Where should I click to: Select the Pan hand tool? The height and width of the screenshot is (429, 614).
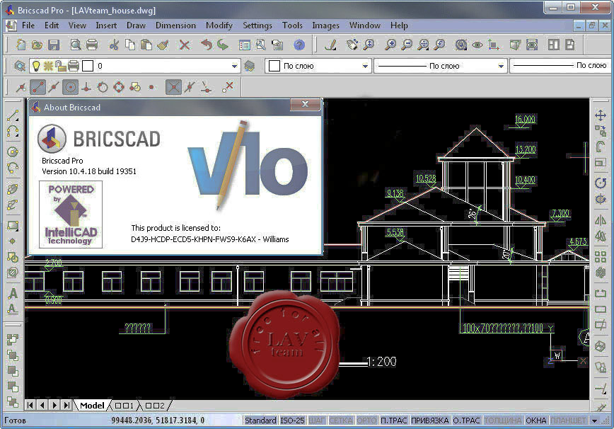pos(352,45)
